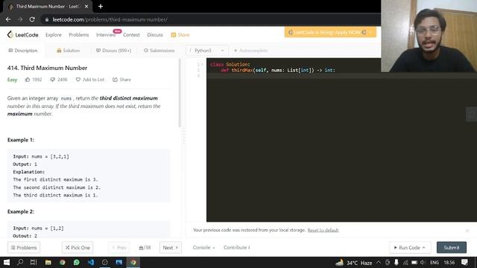Open the Explore menu item
477x268 pixels.
point(54,35)
